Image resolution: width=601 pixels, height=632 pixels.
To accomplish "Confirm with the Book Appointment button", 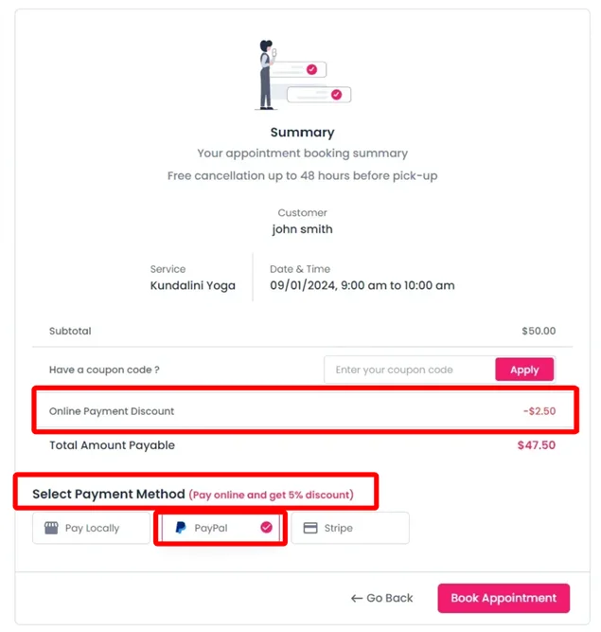I will pyautogui.click(x=503, y=598).
